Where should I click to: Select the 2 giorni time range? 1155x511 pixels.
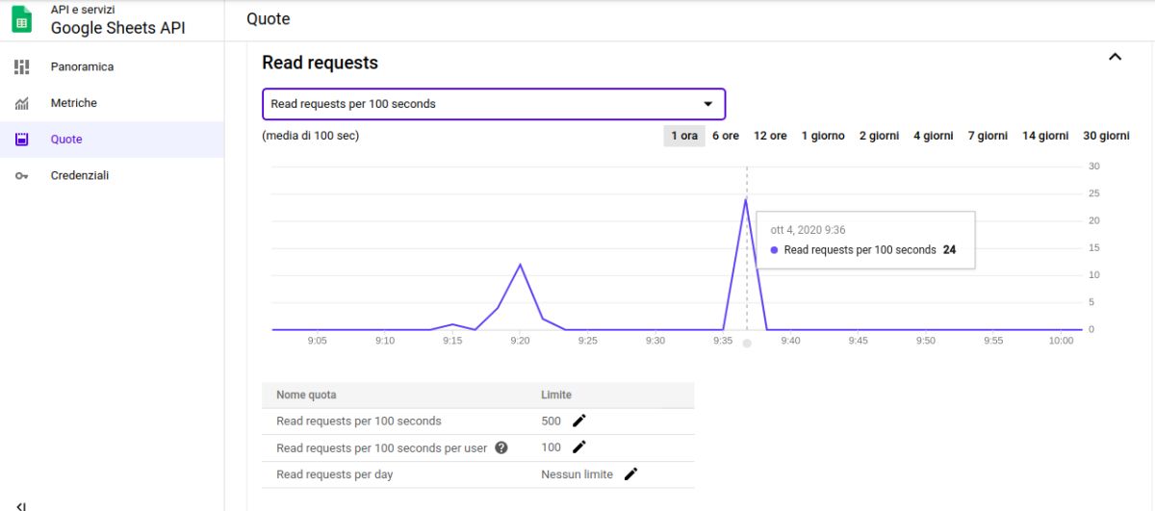coord(879,136)
